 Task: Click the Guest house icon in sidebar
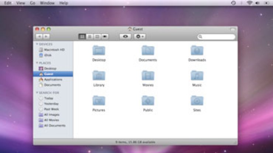pos(41,74)
